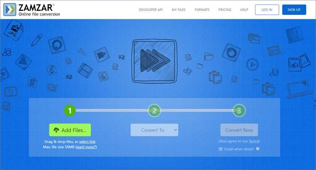Click the want more? link
The image size is (316, 170).
tap(86, 147)
